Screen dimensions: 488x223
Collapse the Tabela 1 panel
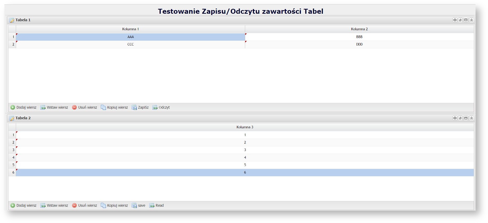471,20
